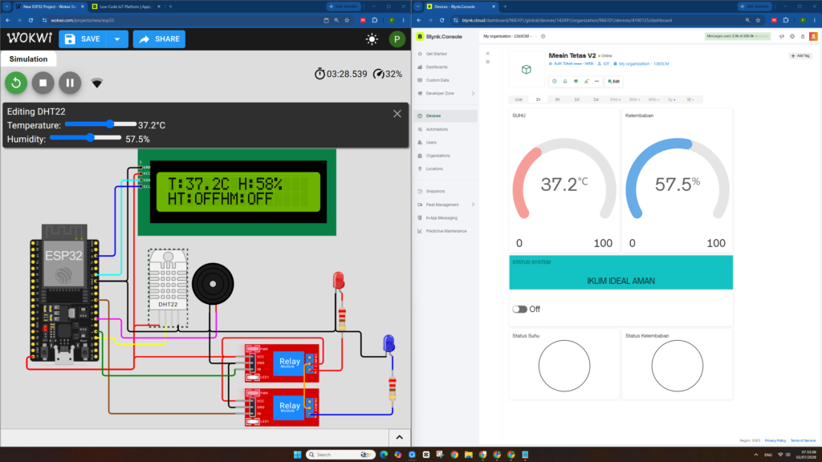822x462 pixels.
Task: Open new tab in Wokwi browser window
Action: [170, 6]
